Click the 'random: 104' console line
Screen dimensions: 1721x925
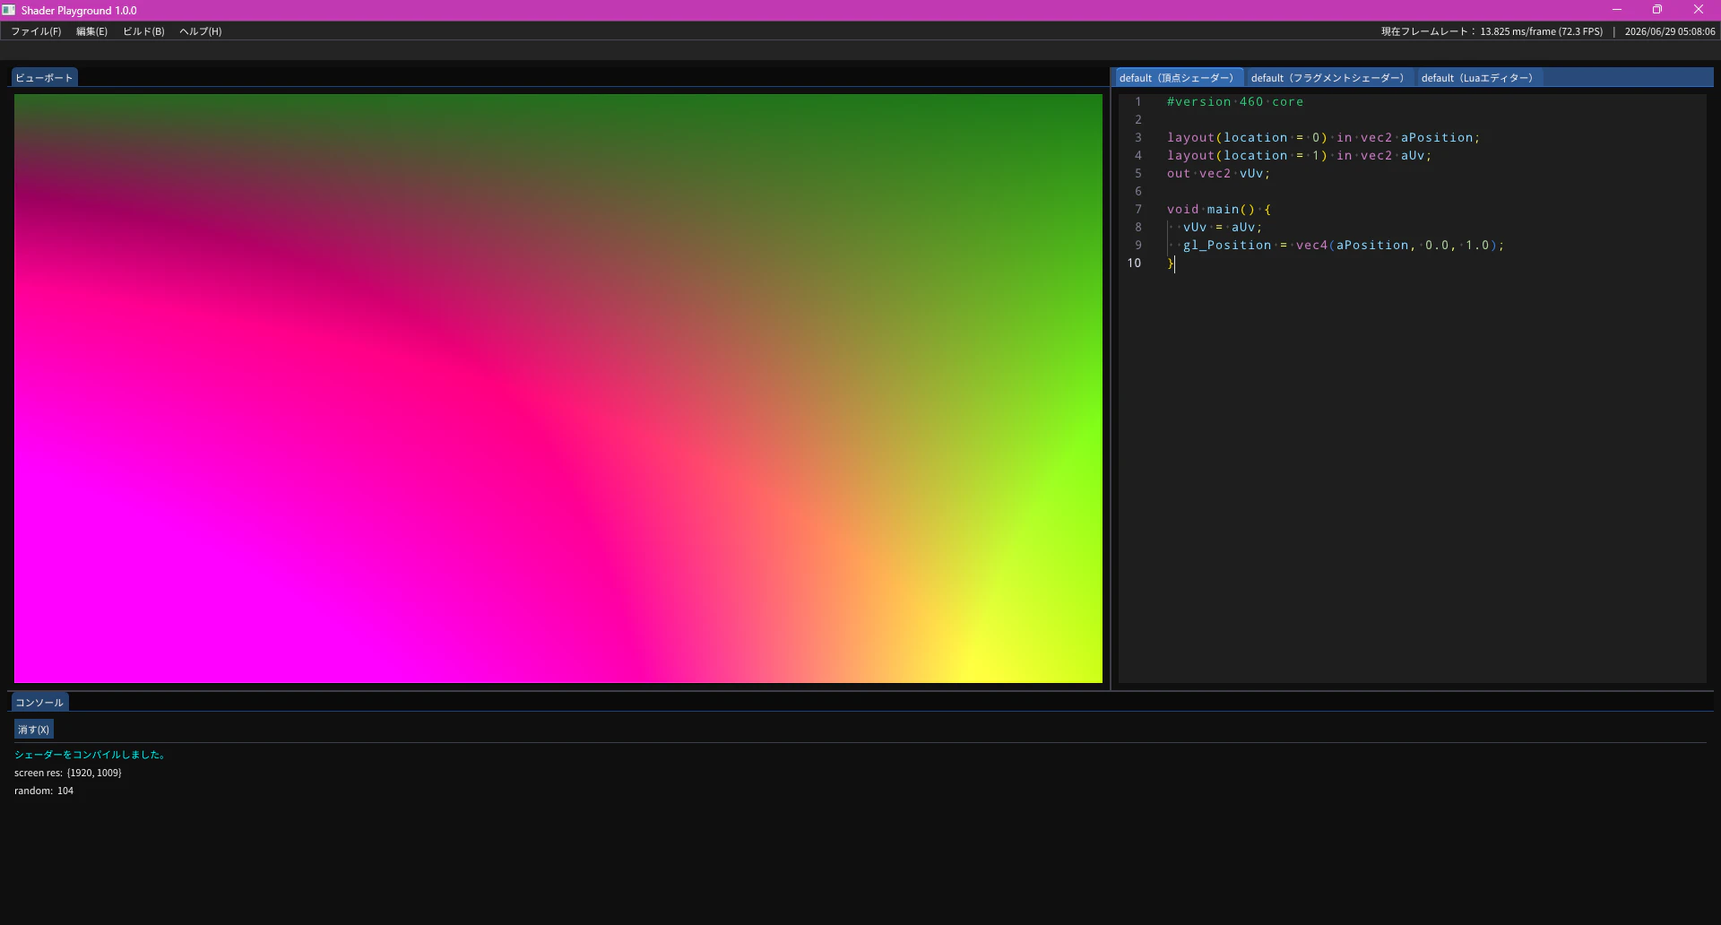coord(44,791)
